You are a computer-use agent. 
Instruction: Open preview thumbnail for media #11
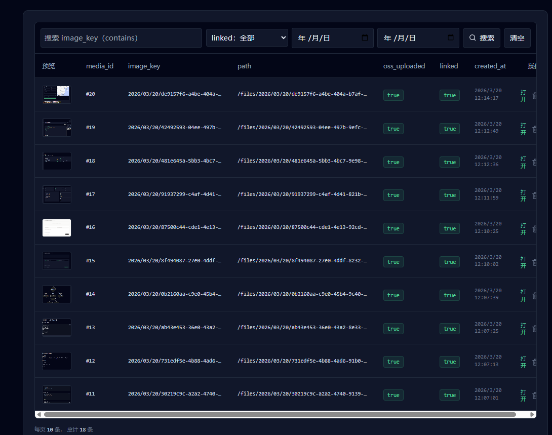point(57,394)
